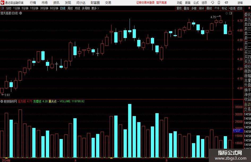Click the 股朋指标网 indicator name

10,101
